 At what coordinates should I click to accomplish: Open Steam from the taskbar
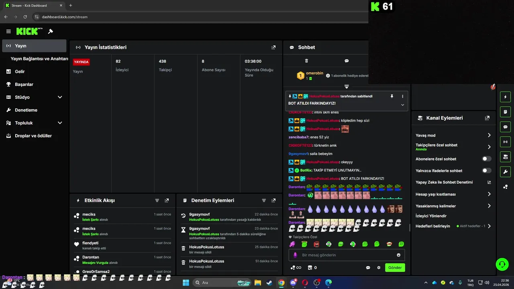(269, 283)
